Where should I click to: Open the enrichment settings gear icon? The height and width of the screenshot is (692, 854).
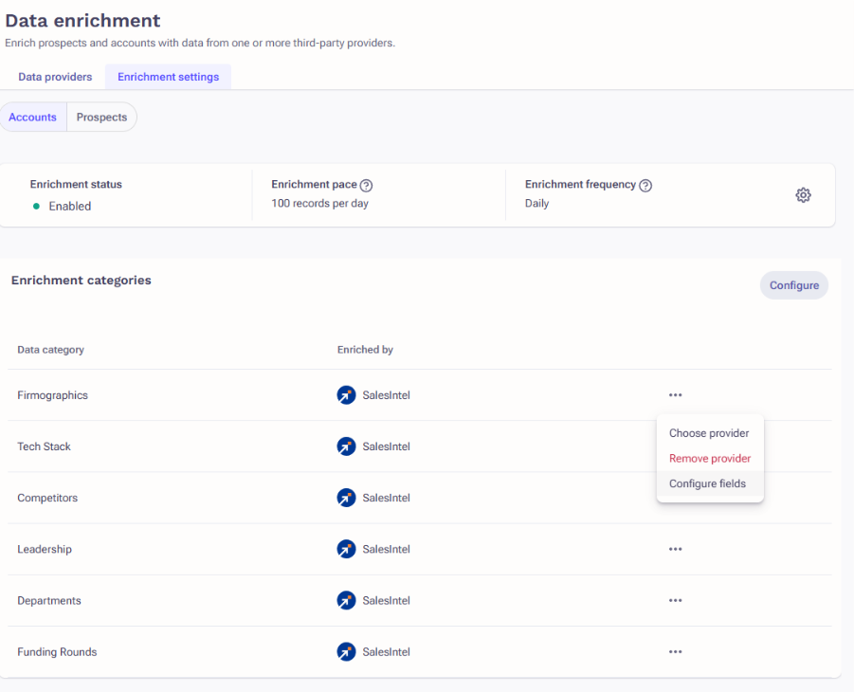tap(803, 194)
